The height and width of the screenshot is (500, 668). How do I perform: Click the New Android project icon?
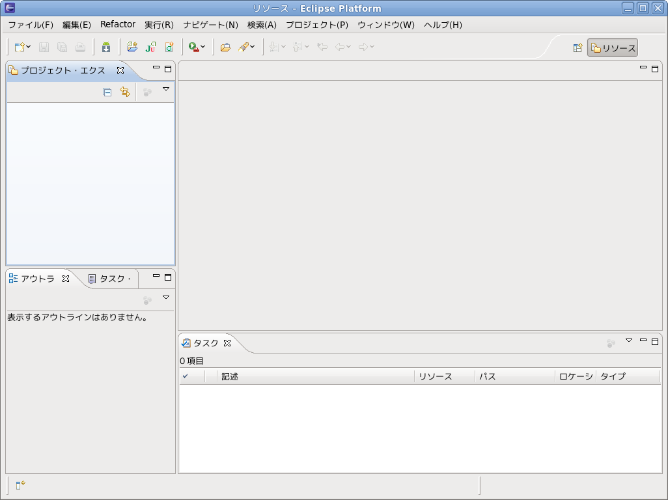click(x=132, y=47)
